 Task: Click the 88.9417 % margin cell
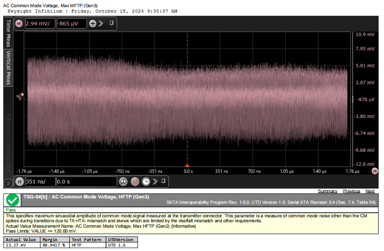click(55, 245)
